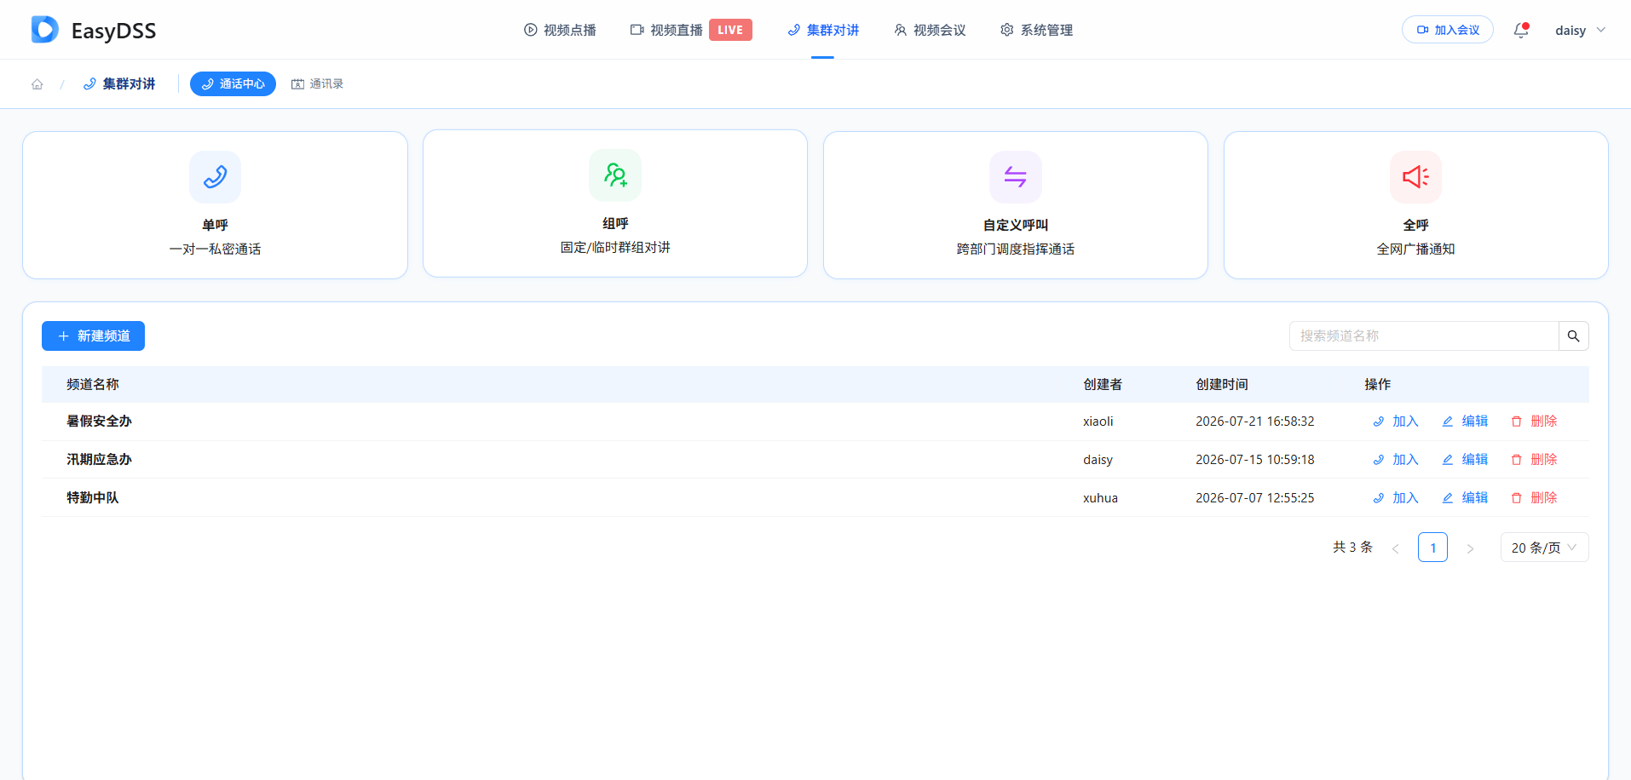Click the 2026-07-15 10:59:18 timestamp

point(1255,460)
